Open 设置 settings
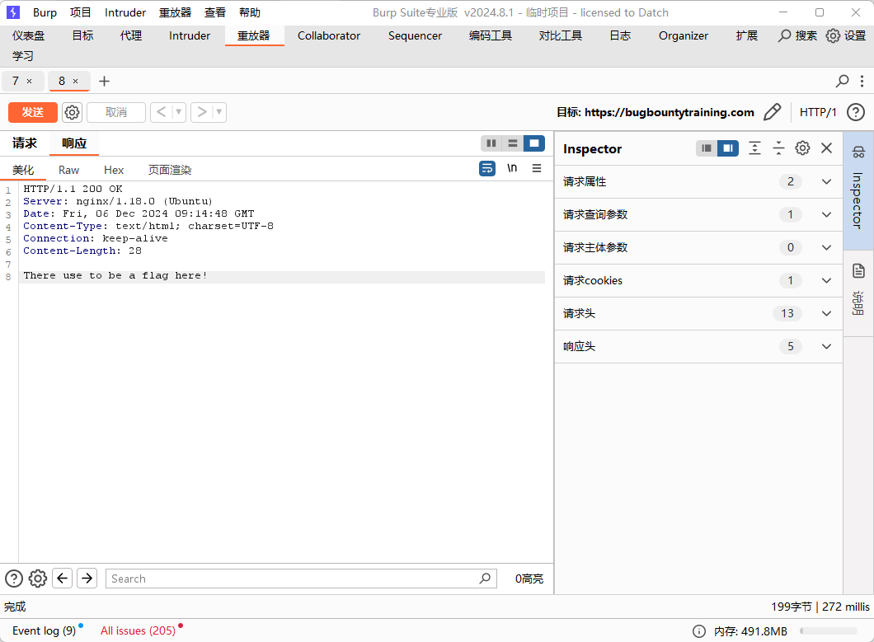The height and width of the screenshot is (642, 874). (846, 35)
